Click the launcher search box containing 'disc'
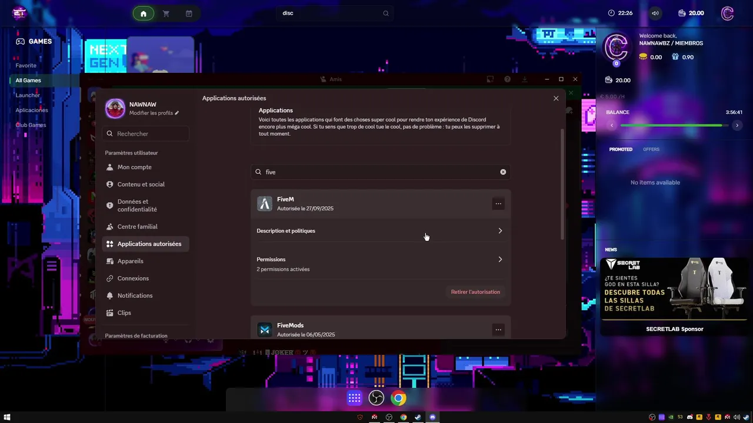 click(x=335, y=13)
